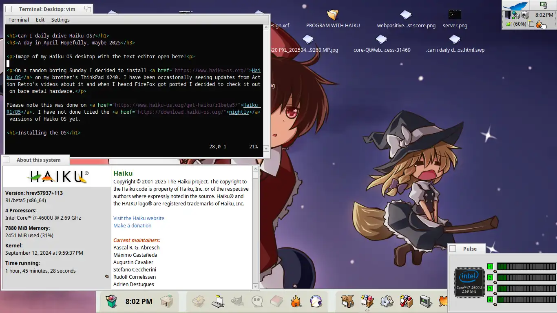Open PROGRAM WITH HAIKU desktop folder
Viewport: 557px width, 313px height.
click(333, 19)
